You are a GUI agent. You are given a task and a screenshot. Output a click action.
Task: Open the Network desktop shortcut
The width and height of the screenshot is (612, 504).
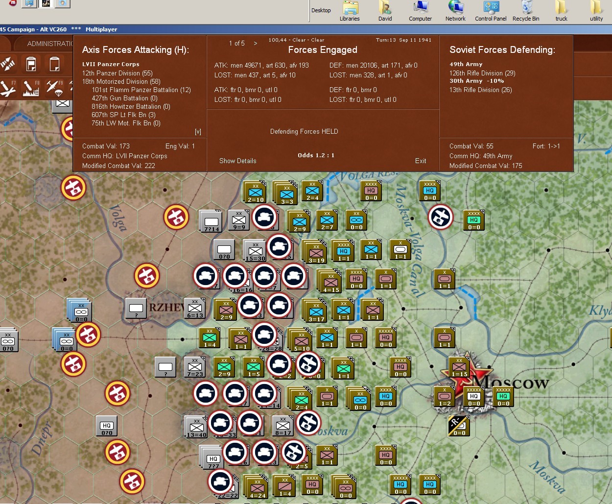point(455,11)
